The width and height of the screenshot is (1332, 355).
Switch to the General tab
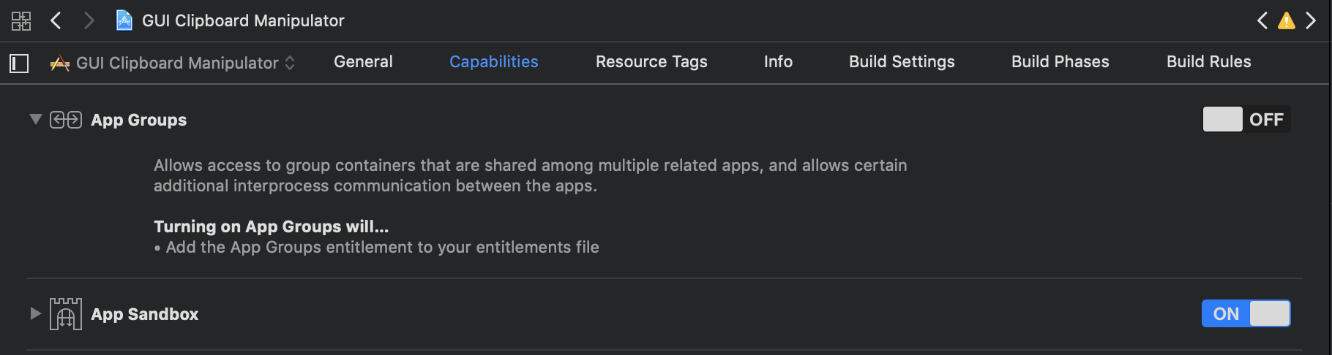point(363,62)
